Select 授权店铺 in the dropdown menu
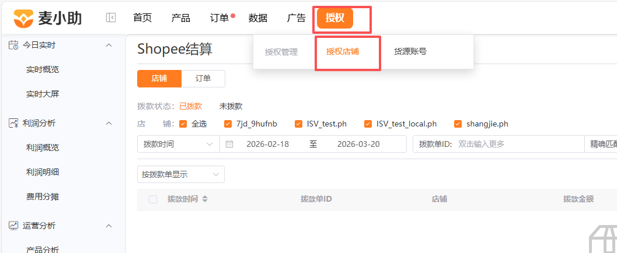Image resolution: width=617 pixels, height=253 pixels. click(x=342, y=51)
